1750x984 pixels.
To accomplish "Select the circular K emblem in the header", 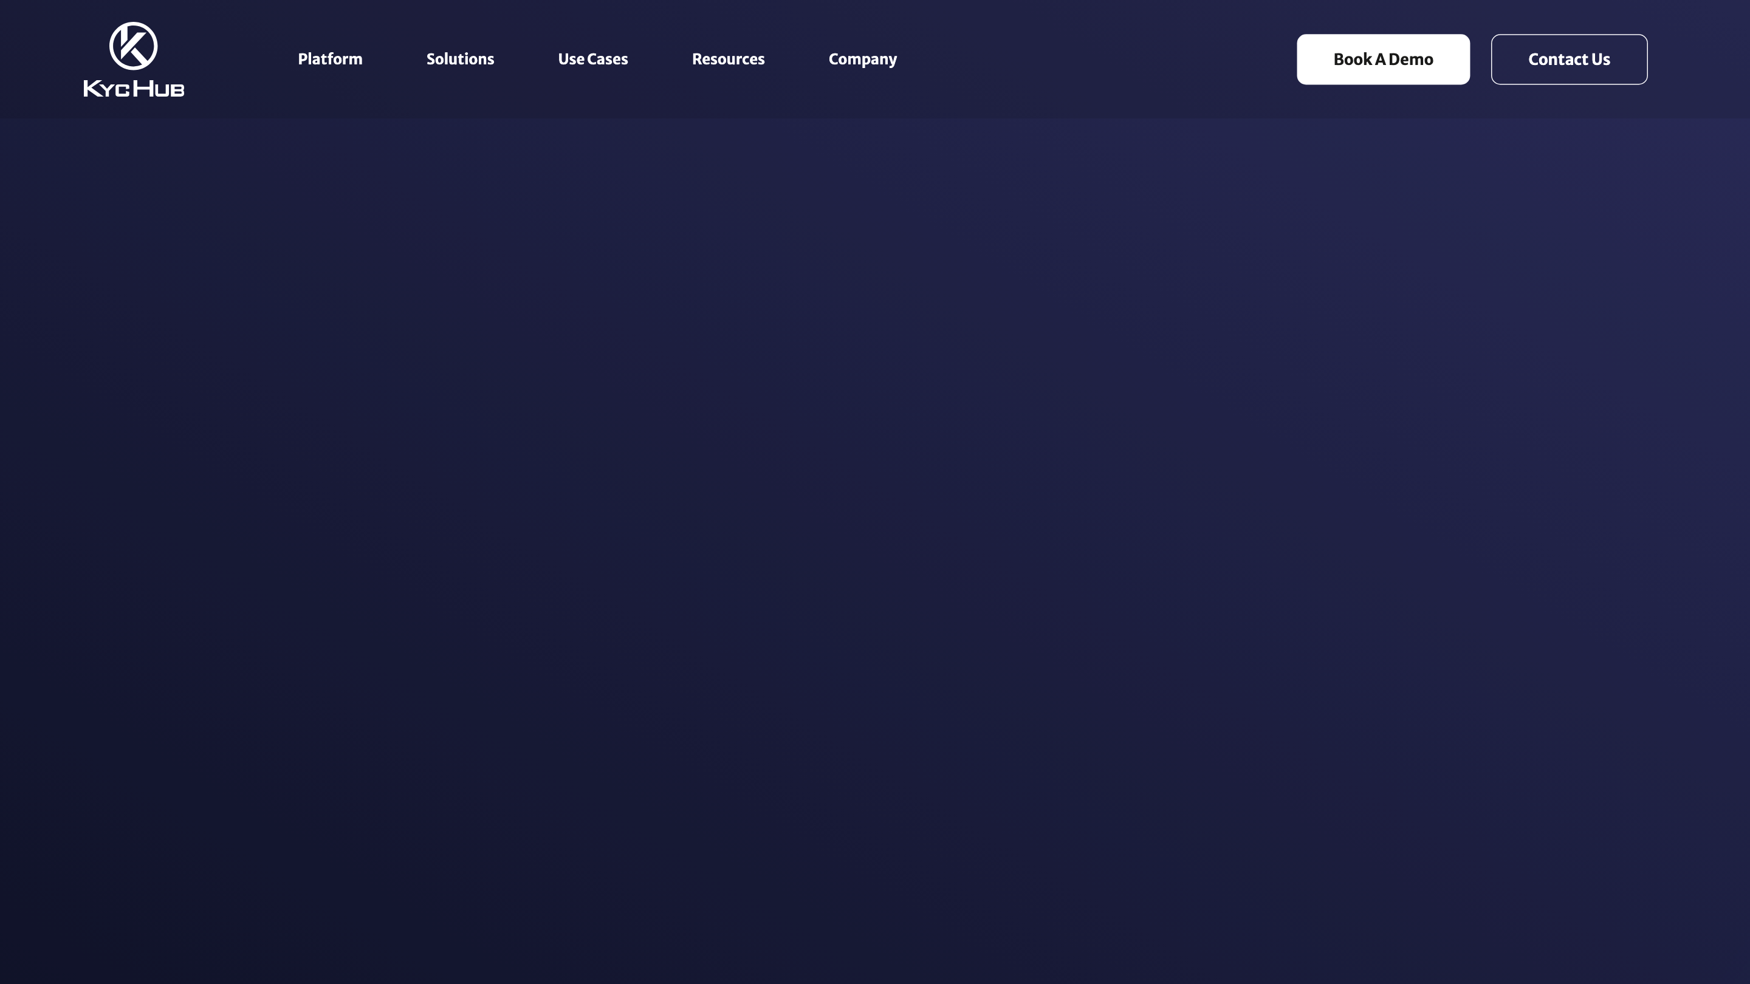I will click(134, 45).
